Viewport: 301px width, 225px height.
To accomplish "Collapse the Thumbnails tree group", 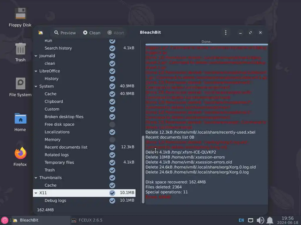I will (x=36, y=178).
